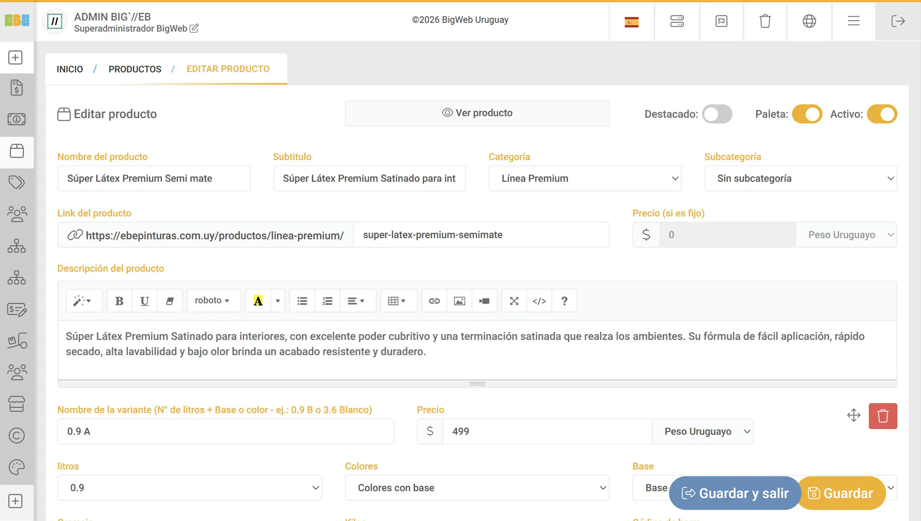
Task: Open the Subcategoría dropdown
Action: 801,179
